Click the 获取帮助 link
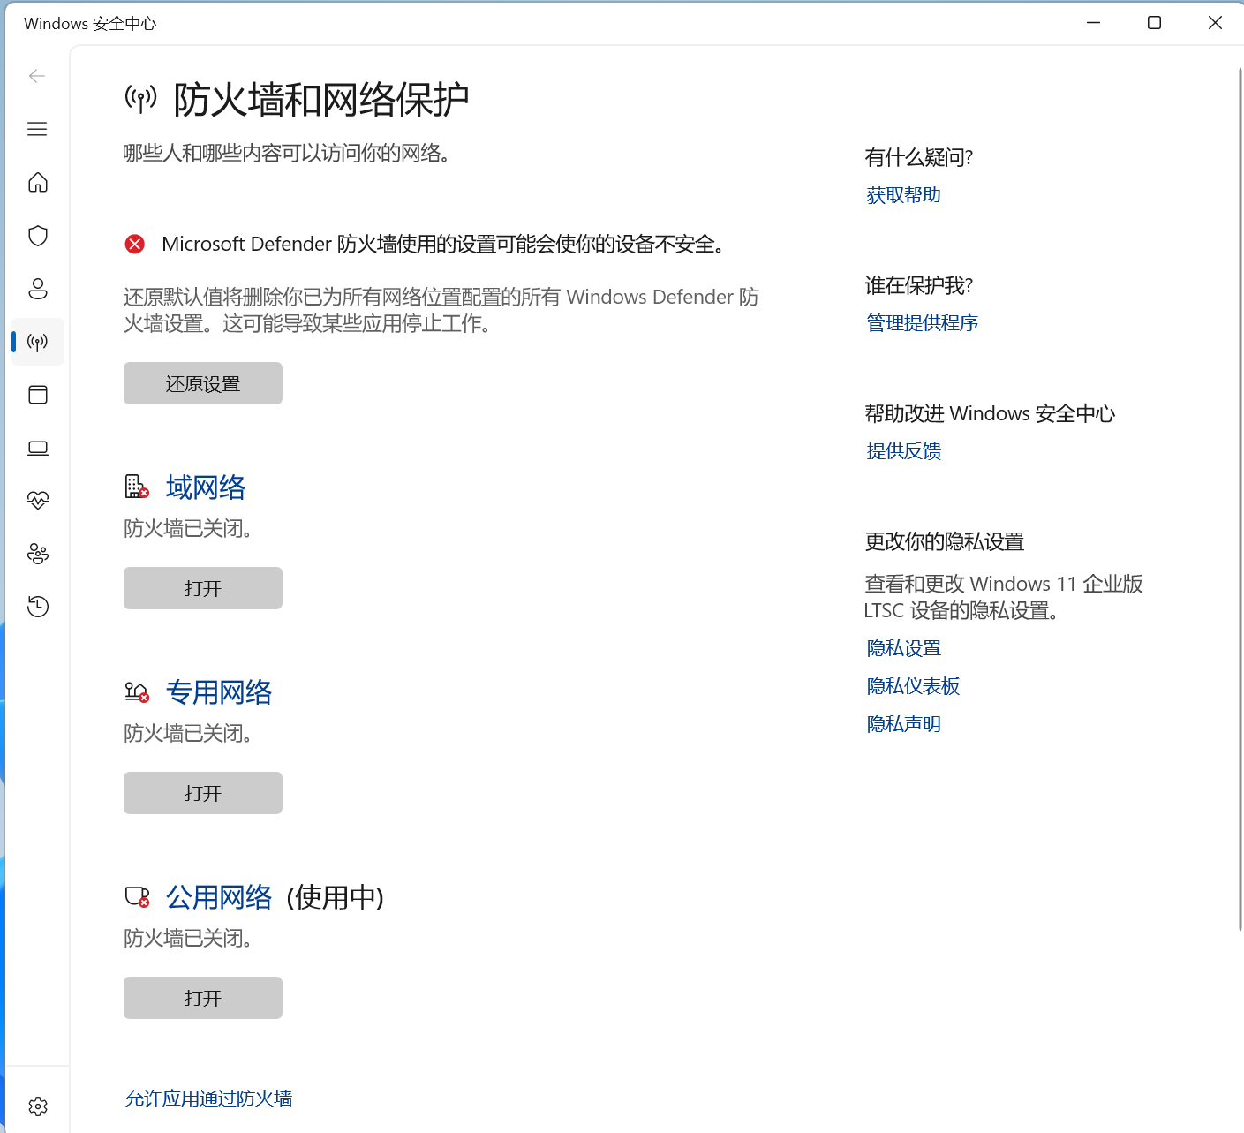This screenshot has height=1133, width=1244. coord(902,194)
